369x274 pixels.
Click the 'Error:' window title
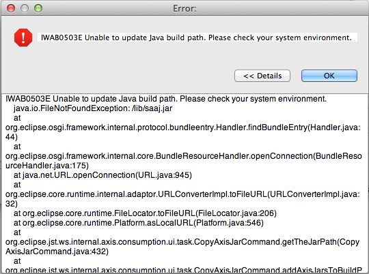tap(184, 8)
